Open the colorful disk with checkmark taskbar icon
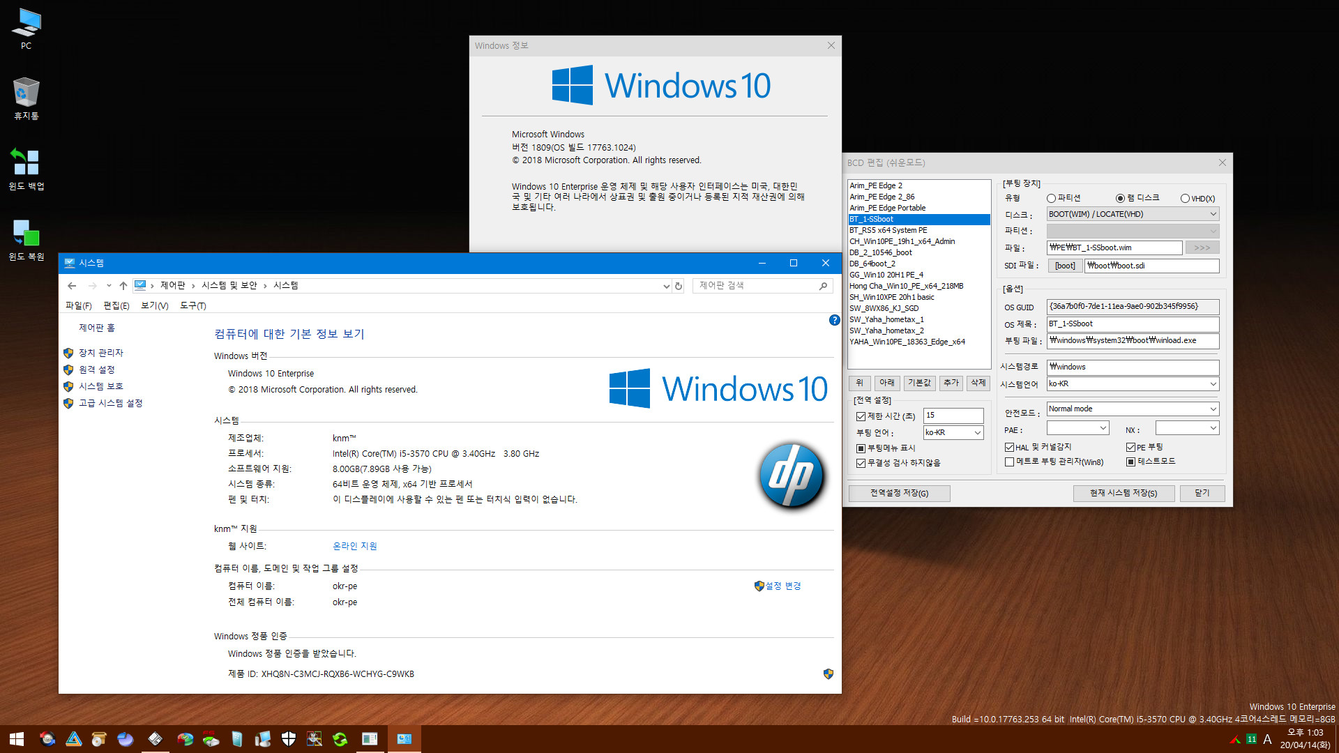The image size is (1339, 753). point(185,739)
